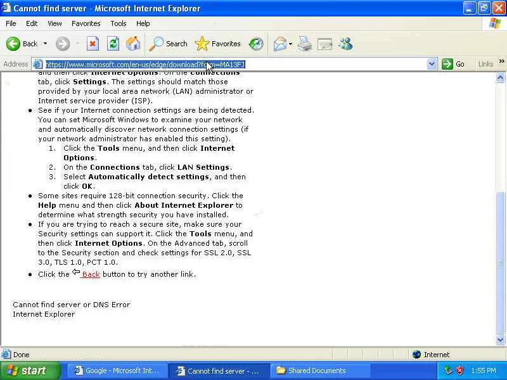Click the grayed Forward arrow button
Screen dimensions: 507x380
pyautogui.click(x=63, y=44)
